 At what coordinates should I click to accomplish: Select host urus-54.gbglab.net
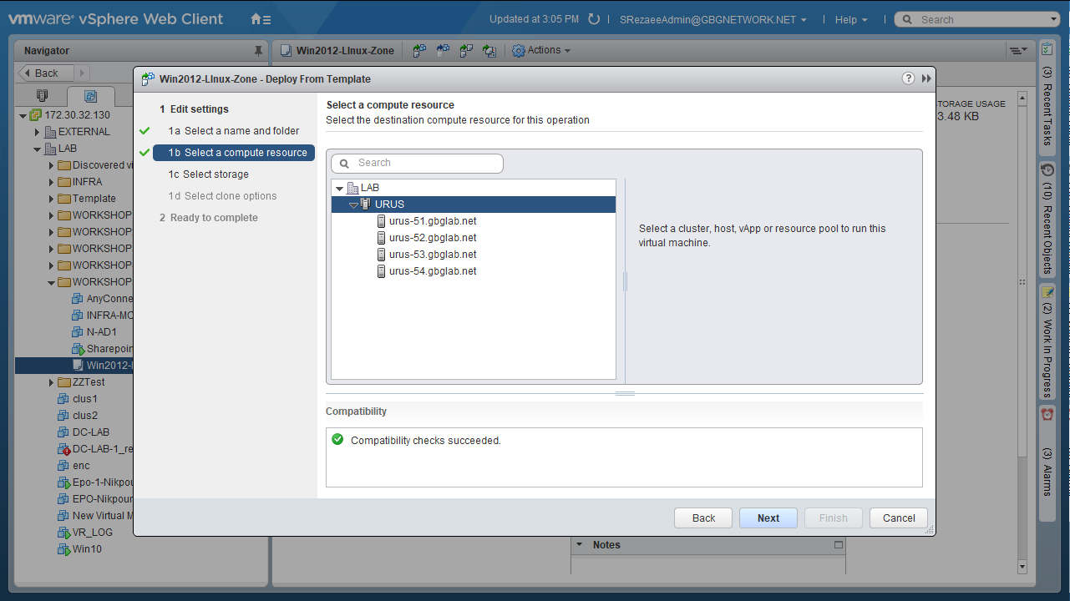click(x=432, y=271)
